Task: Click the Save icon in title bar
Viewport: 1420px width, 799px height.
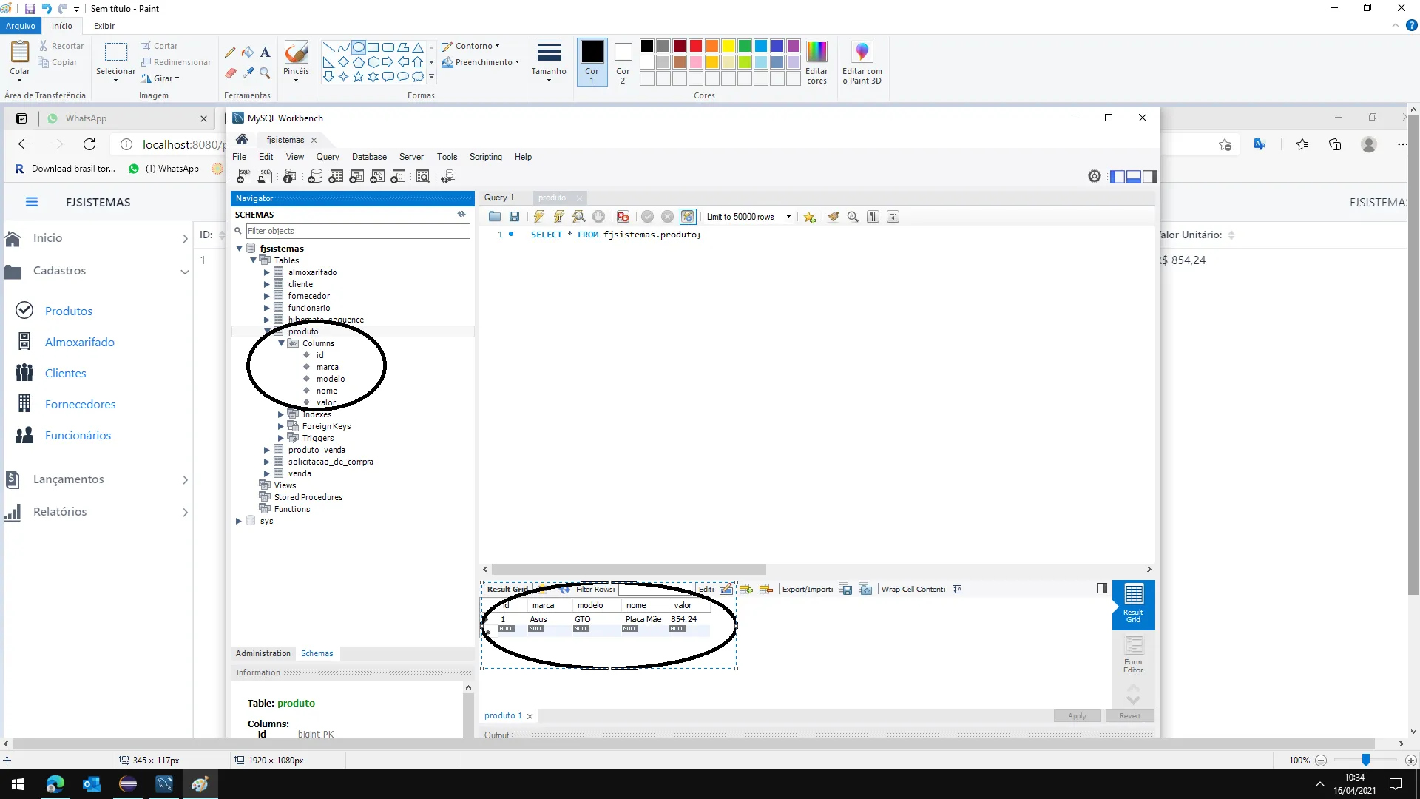Action: coord(30,9)
